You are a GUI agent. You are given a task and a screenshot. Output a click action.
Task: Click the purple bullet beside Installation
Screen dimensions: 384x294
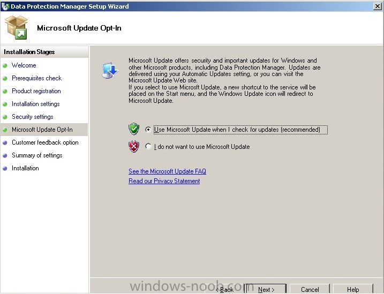pos(5,168)
